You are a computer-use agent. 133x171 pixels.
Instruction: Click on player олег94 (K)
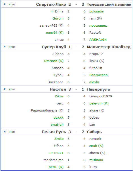point(55,33)
